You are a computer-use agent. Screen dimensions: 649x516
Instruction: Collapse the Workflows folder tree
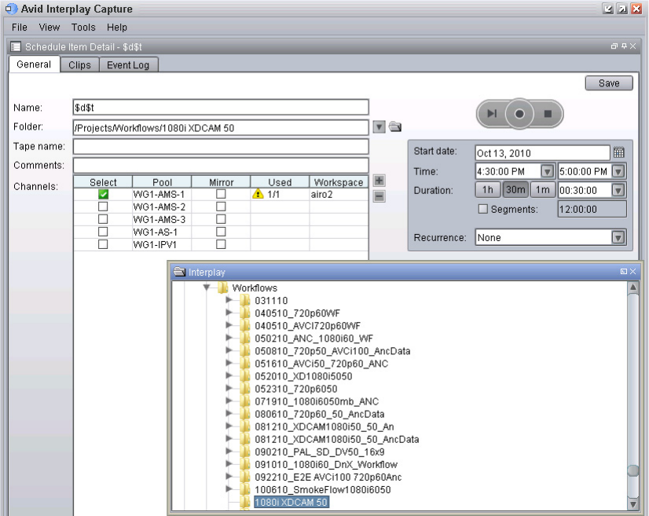coord(207,287)
